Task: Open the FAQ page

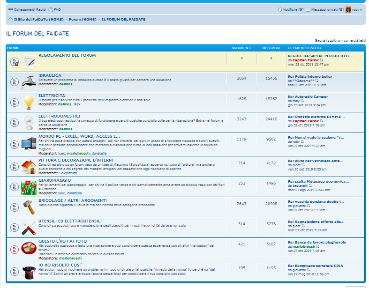Action: click(55, 9)
